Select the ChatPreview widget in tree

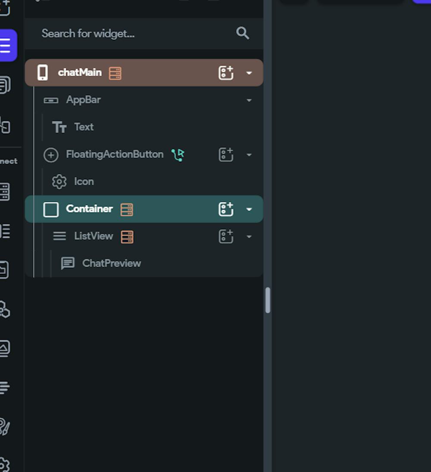(x=111, y=263)
